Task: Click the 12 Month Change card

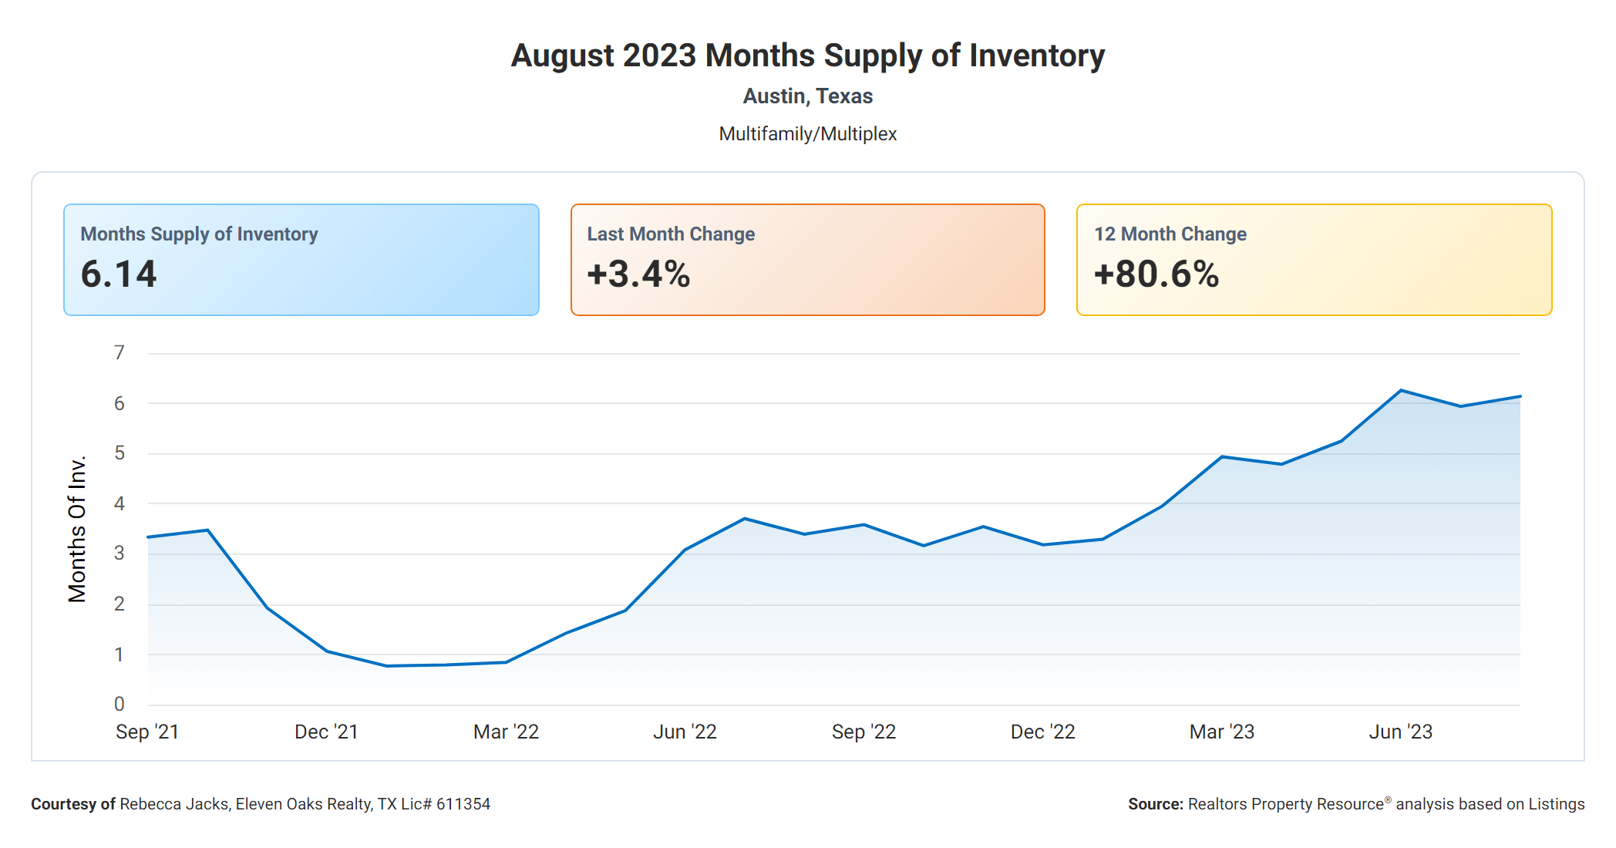Action: click(x=1314, y=259)
